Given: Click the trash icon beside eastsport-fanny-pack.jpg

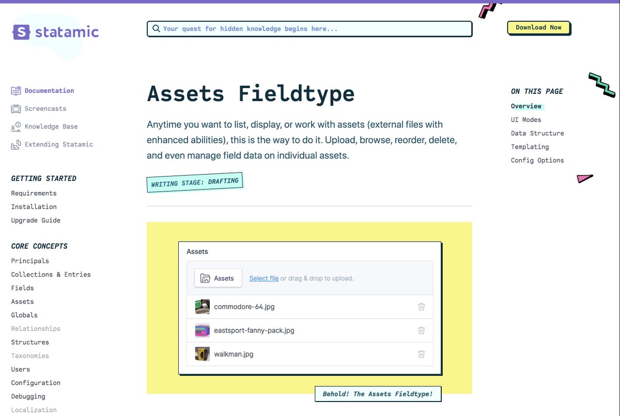Looking at the screenshot, I should 421,330.
